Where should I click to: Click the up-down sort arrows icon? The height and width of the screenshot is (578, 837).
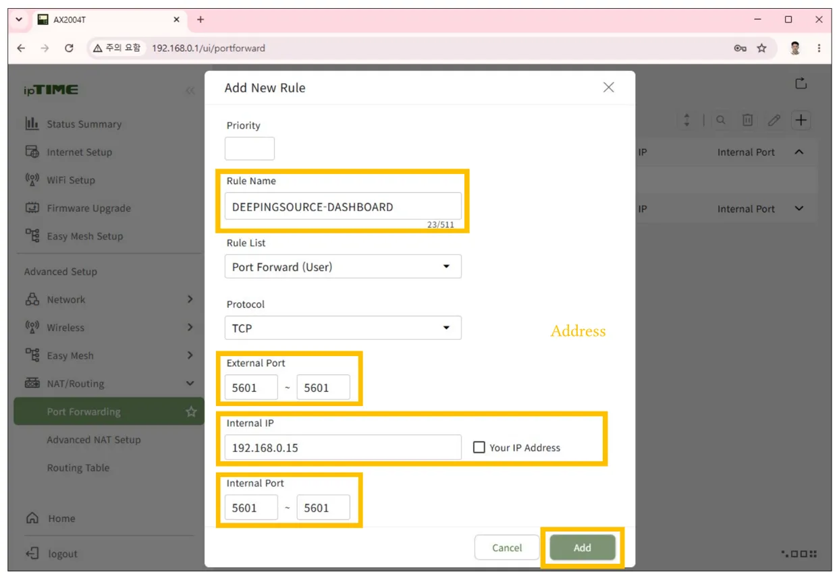(x=686, y=120)
